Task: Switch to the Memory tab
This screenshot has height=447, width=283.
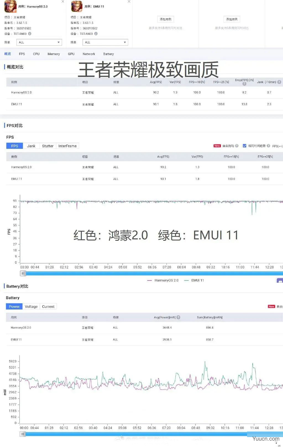Action: tap(54, 54)
